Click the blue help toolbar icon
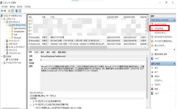177x109 pixels. click(16, 11)
